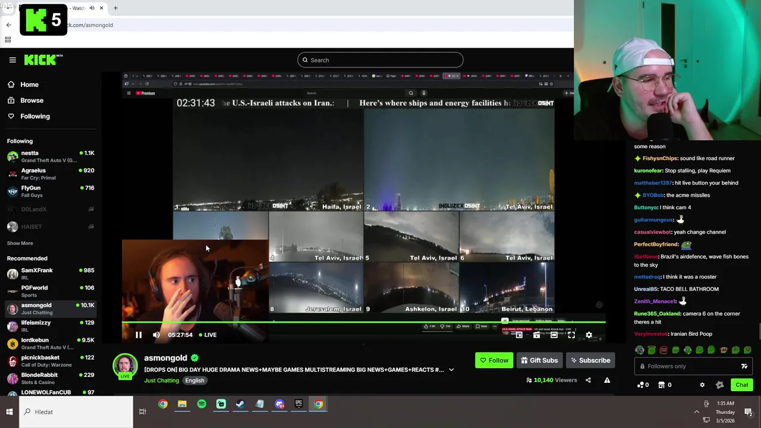Report stream with warning icon

[607, 380]
